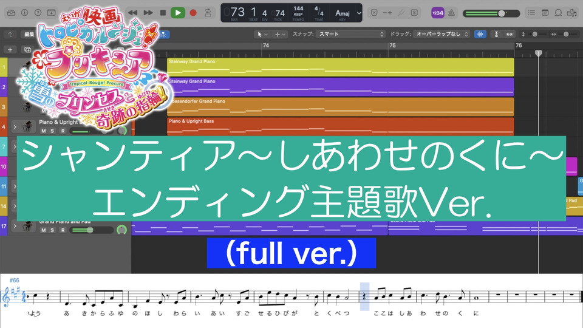This screenshot has height=328, width=583.
Task: Open the Toolbar download-tray icon
Action: click(51, 13)
